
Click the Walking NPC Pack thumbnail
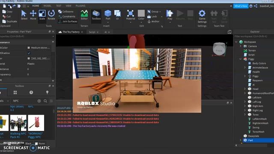18,123
